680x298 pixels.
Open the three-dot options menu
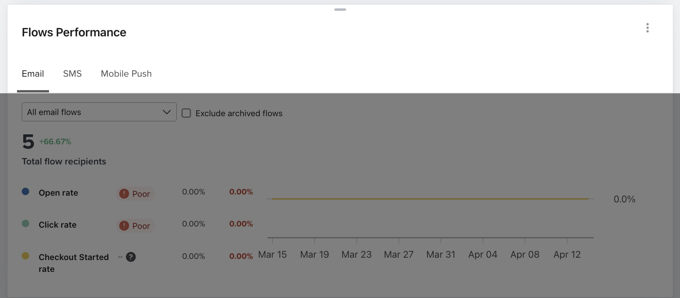click(647, 28)
